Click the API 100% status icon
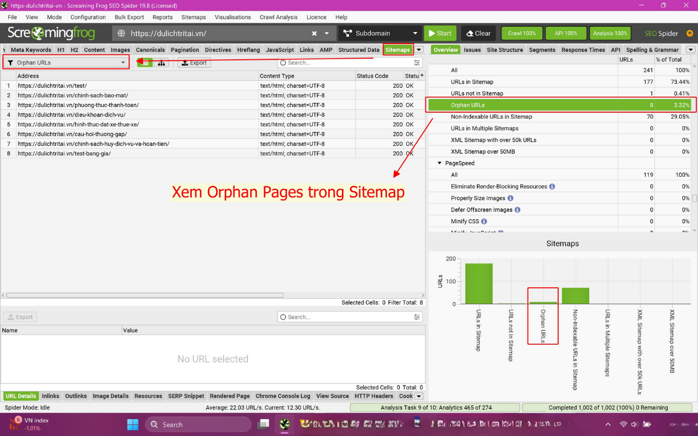This screenshot has width=698, height=436. coord(565,33)
